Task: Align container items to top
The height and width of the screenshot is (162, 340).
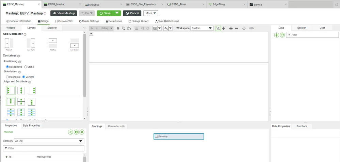Action: [x=11, y=101]
